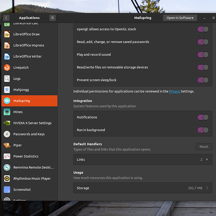Toggle removable storage devices read/write
216x216 pixels.
pyautogui.click(x=203, y=67)
